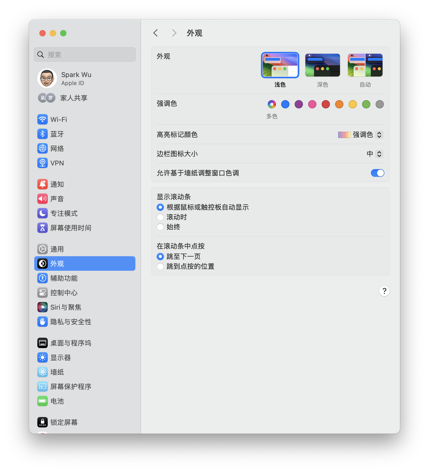Screen dimensions: 429x472
Task: Select 跳至下一页 radio button
Action: [160, 256]
